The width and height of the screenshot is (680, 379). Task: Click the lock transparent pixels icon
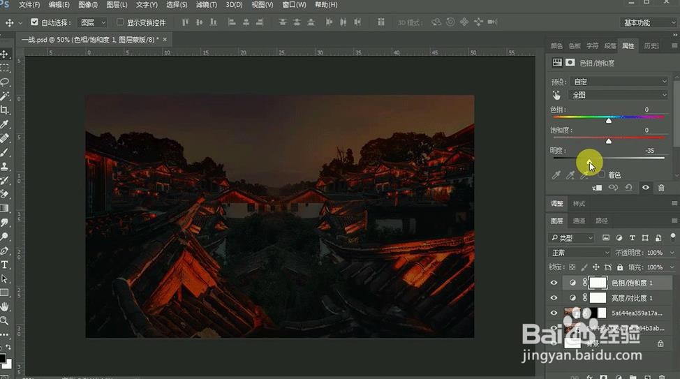click(572, 267)
